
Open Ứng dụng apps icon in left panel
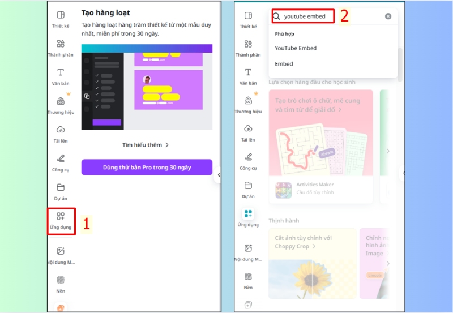point(61,221)
